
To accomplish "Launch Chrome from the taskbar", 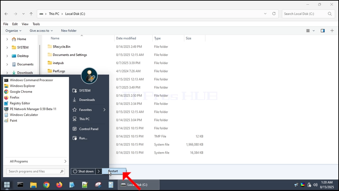I will coord(46,185).
